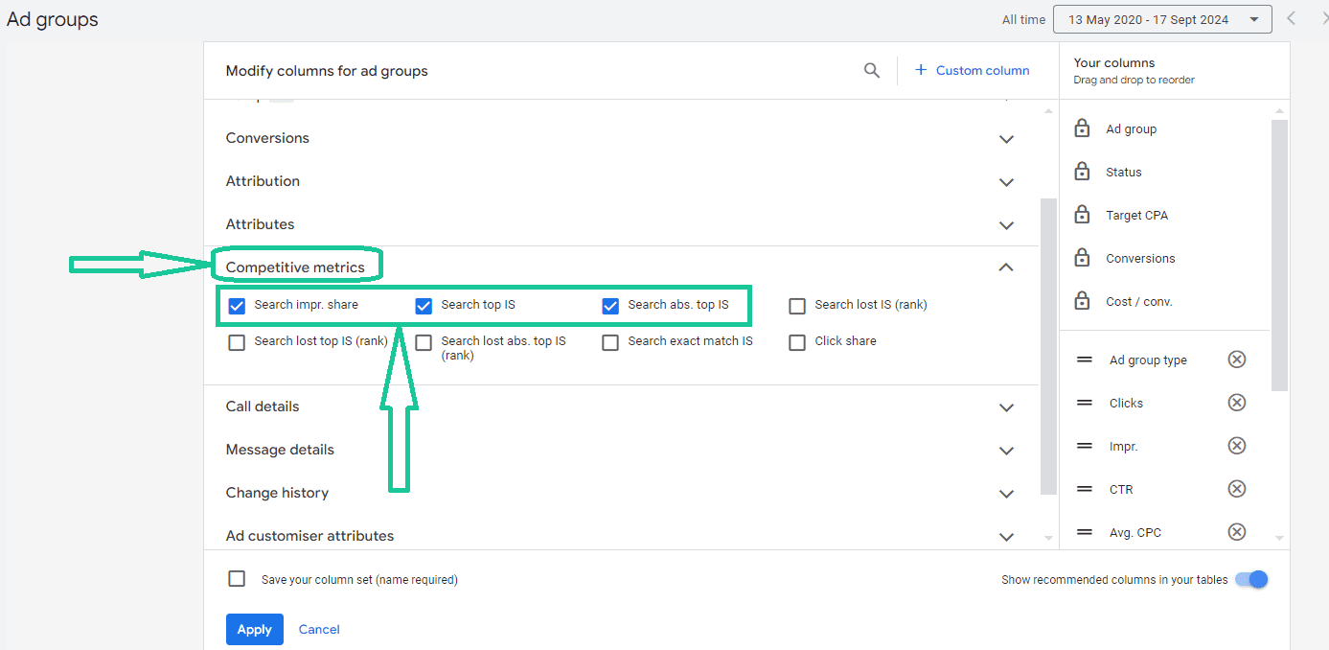Screen dimensions: 1329x650
Task: Check Search exact match IS
Action: pyautogui.click(x=610, y=342)
